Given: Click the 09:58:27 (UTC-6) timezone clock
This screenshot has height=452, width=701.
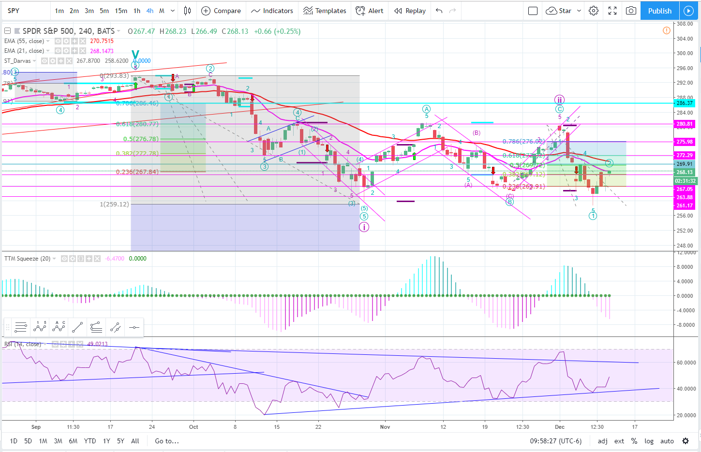Looking at the screenshot, I should pos(556,441).
